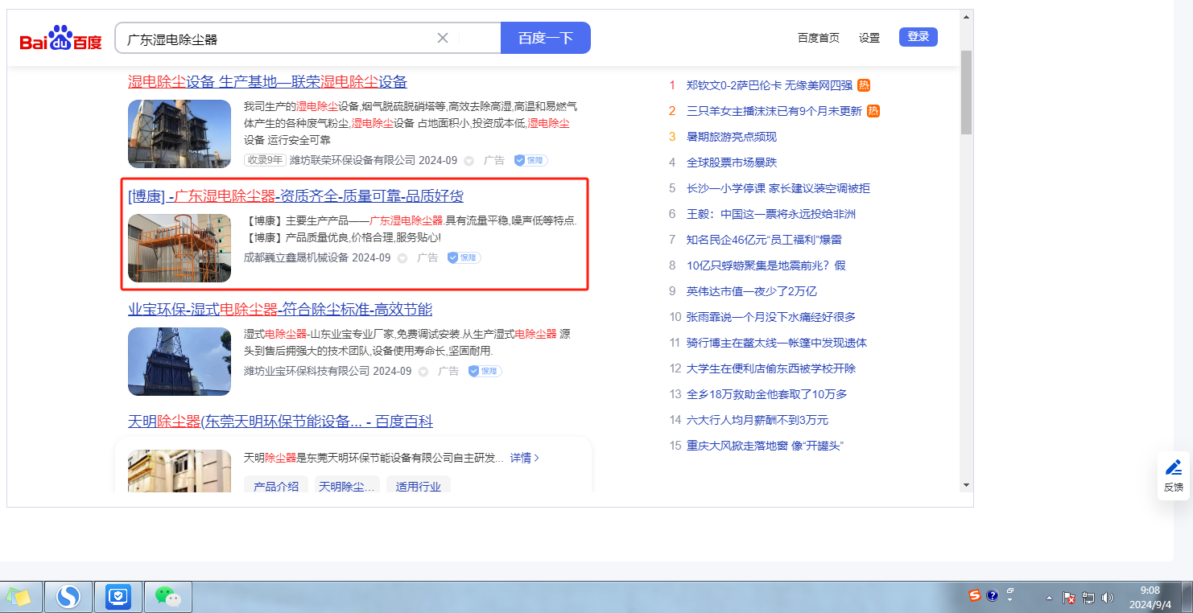Click the Baidu logo

[61, 39]
